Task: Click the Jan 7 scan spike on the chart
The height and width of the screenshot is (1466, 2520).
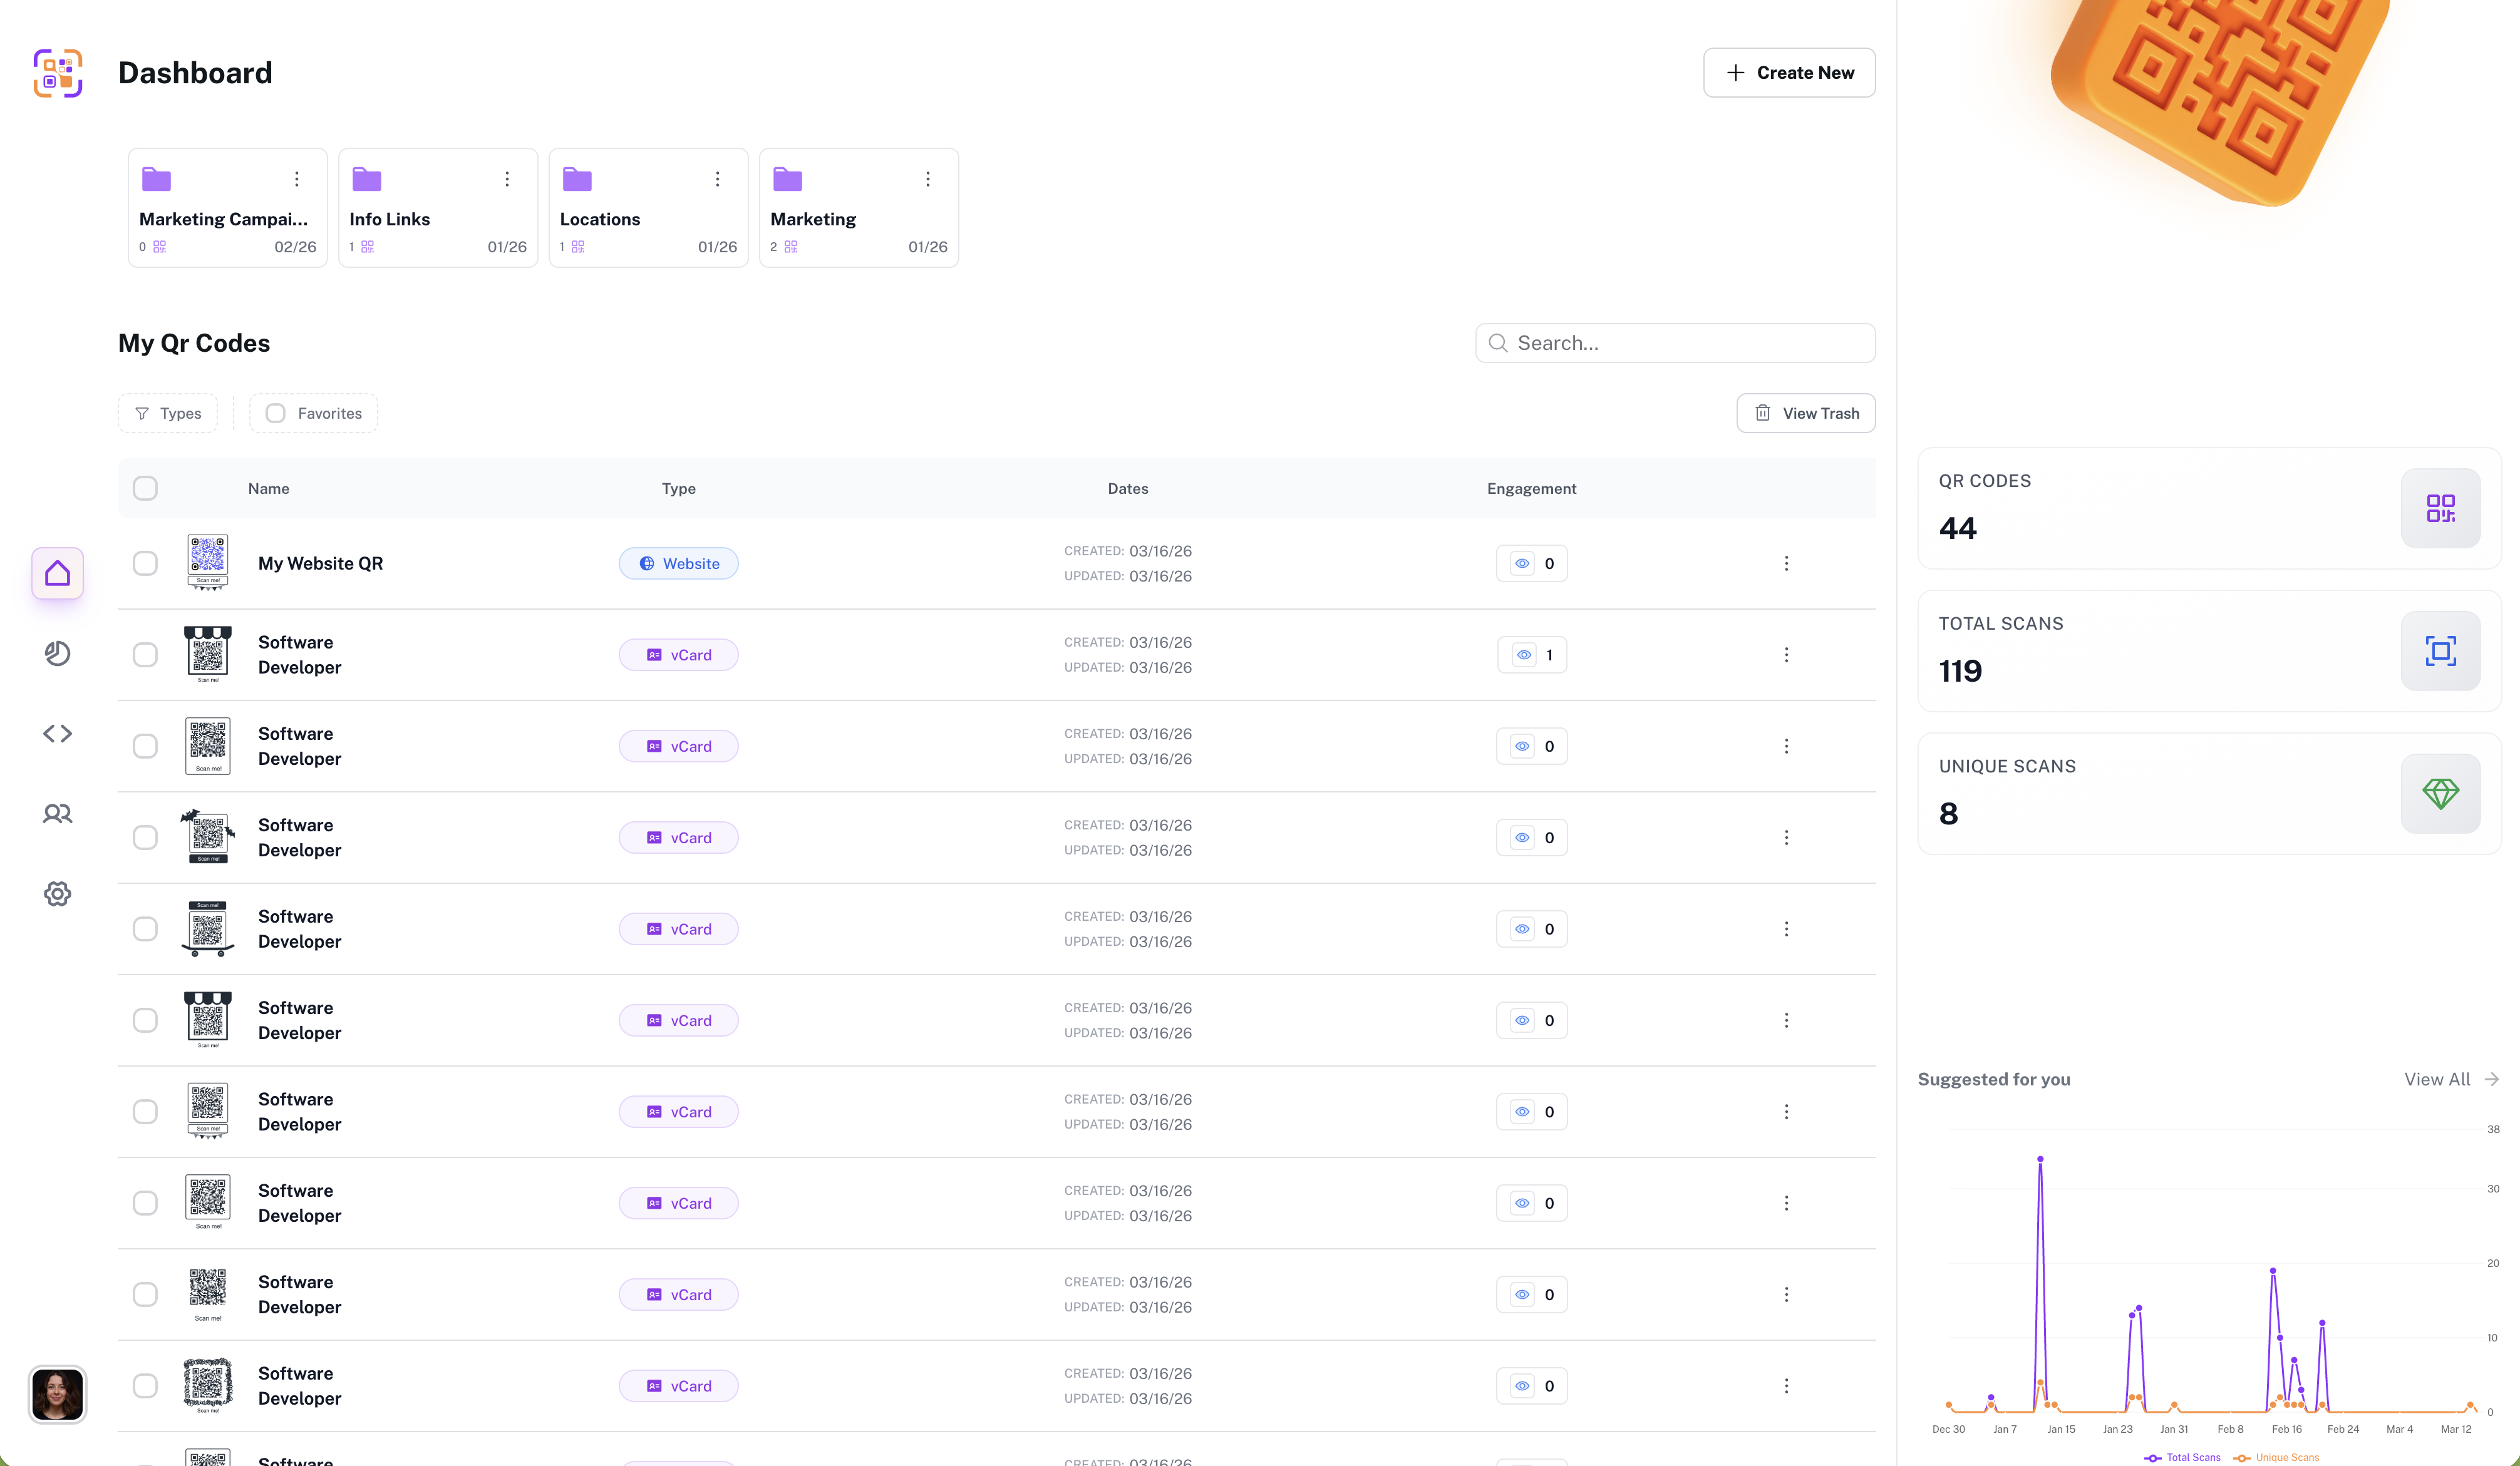Action: pyautogui.click(x=2040, y=1159)
